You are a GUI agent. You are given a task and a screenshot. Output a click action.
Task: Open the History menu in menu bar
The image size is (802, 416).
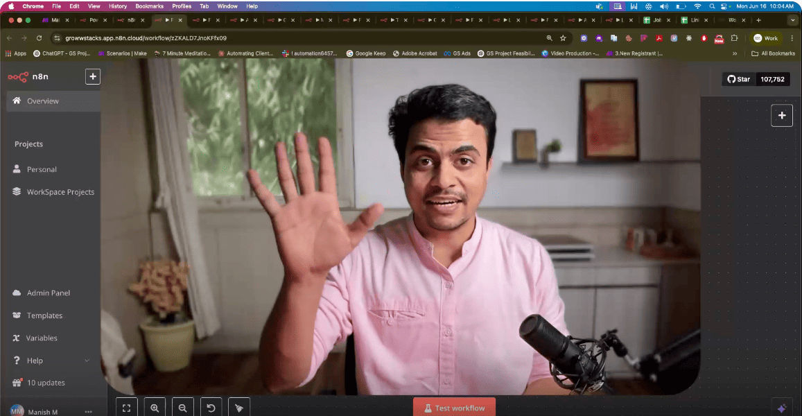(118, 6)
